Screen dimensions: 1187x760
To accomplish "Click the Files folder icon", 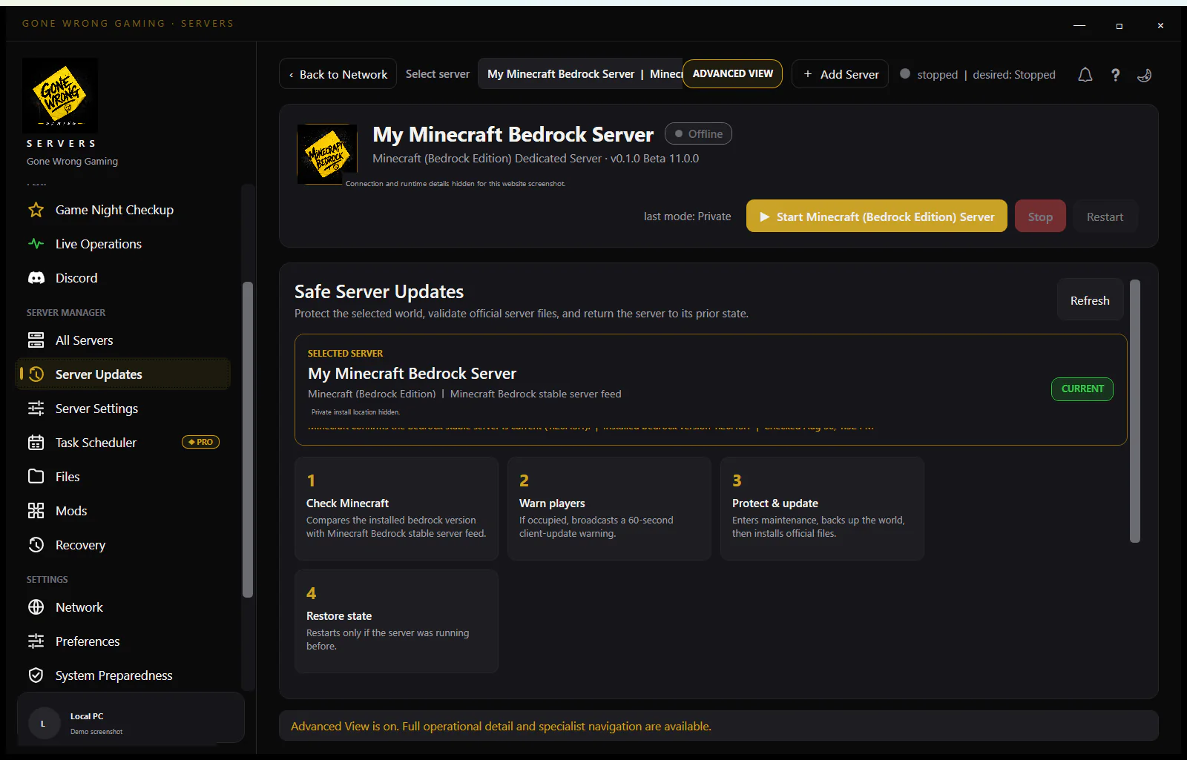I will [x=36, y=477].
